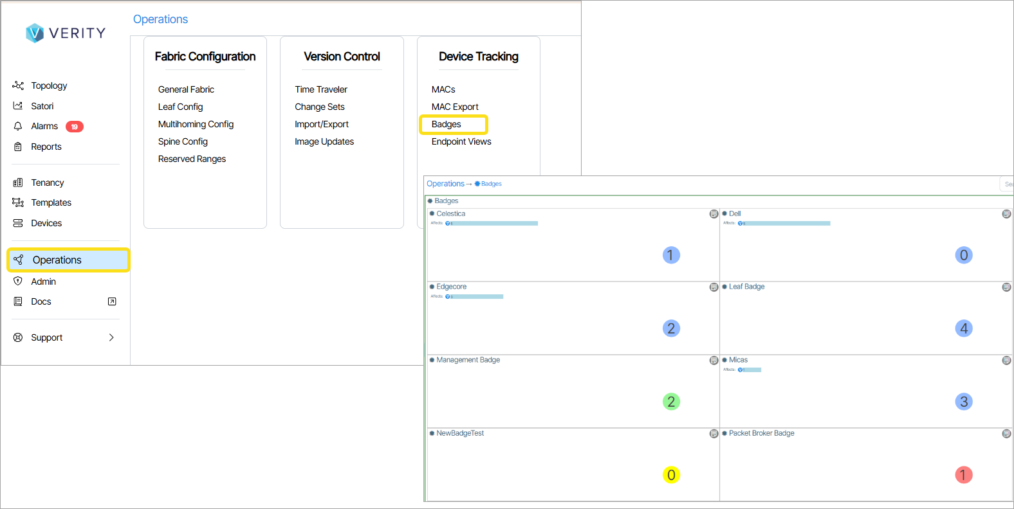The image size is (1014, 509).
Task: Open Topology from the sidebar icon
Action: click(x=18, y=85)
